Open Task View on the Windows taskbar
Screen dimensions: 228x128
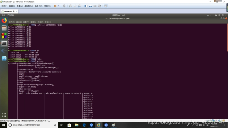[62, 125]
